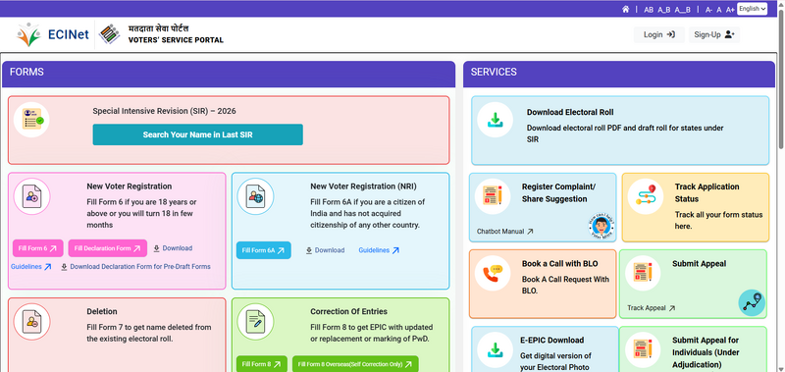Click the Download Electoral Roll icon
Image resolution: width=785 pixels, height=372 pixels.
(x=495, y=120)
